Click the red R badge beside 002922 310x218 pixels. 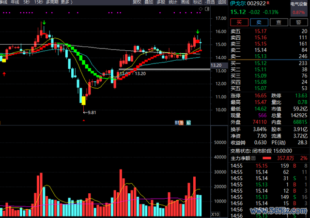(x=268, y=3)
